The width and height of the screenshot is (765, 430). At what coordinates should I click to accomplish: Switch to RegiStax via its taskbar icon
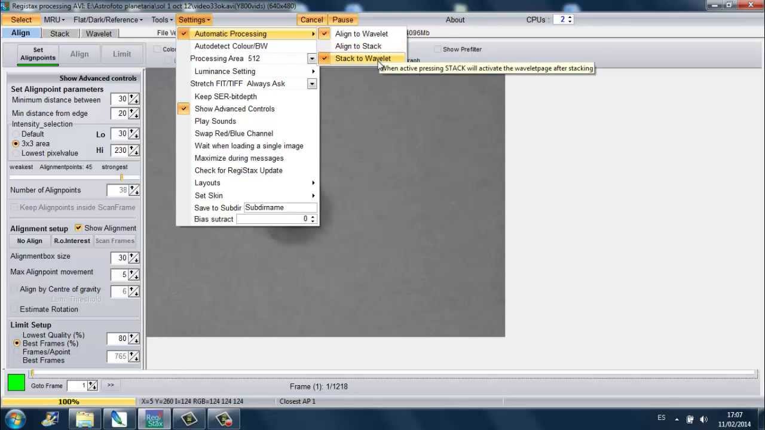(x=154, y=419)
